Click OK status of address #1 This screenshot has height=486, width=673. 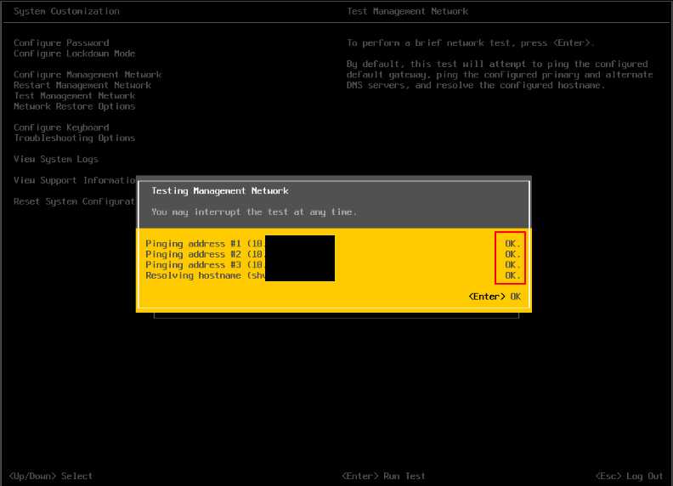[x=512, y=244]
